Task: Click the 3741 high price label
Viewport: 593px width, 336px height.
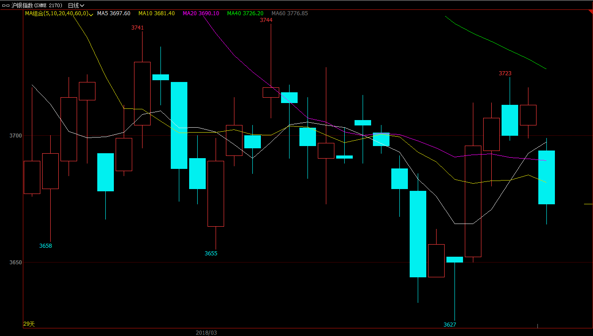Action: click(x=138, y=28)
